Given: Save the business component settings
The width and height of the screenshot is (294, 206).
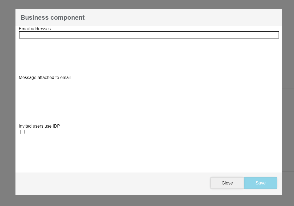Looking at the screenshot, I should click(x=260, y=183).
